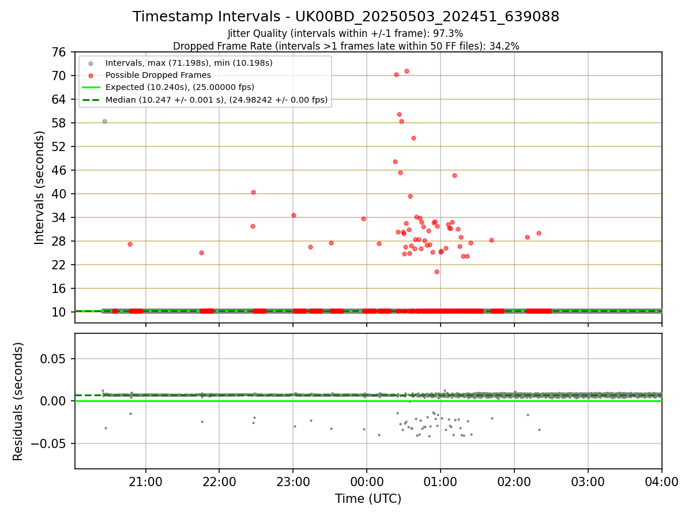Screen dimensions: 692x519
Task: Click the 'Dropped Frame Rate' 34.2% subtitle line
Action: point(346,46)
